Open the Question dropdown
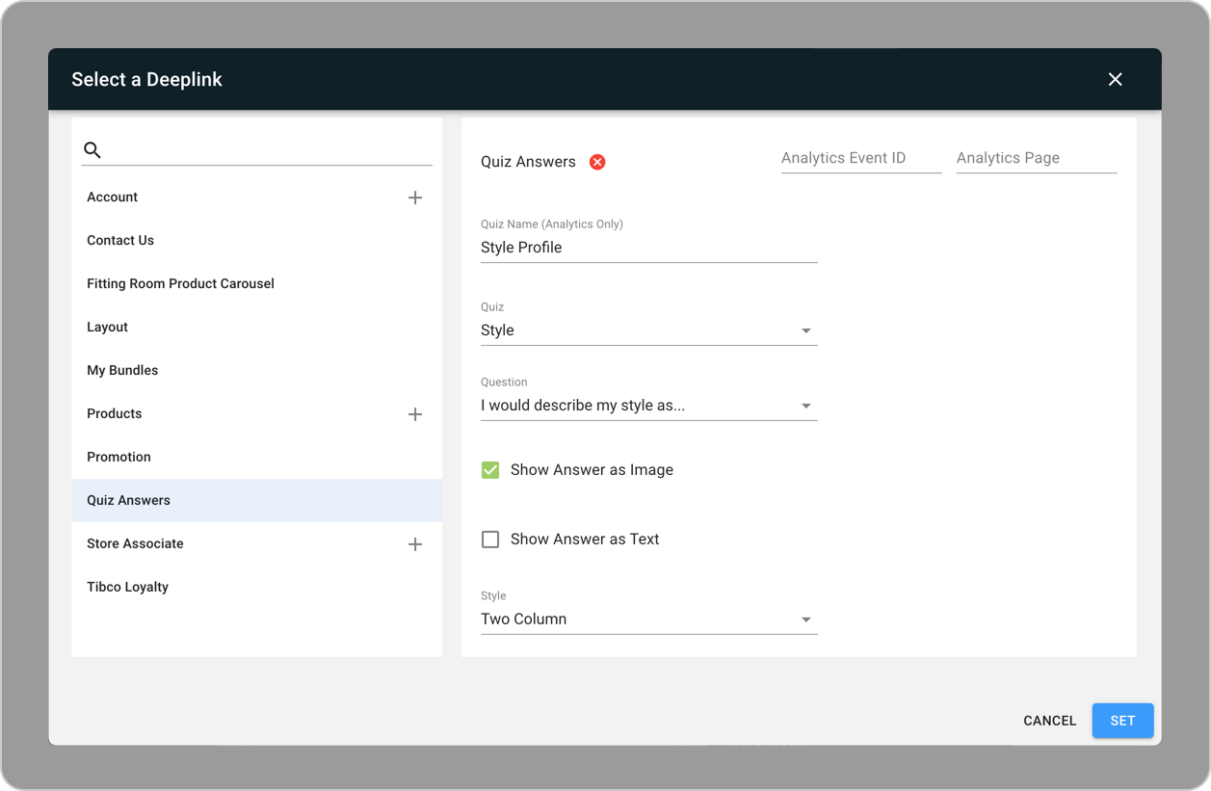This screenshot has height=791, width=1211. 649,406
